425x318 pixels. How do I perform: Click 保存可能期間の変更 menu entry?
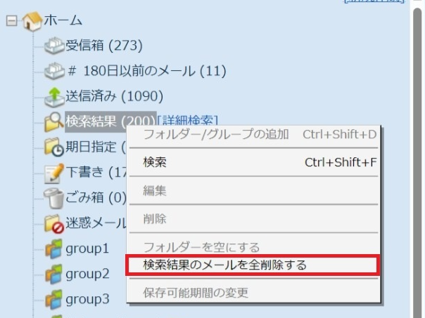click(x=196, y=292)
